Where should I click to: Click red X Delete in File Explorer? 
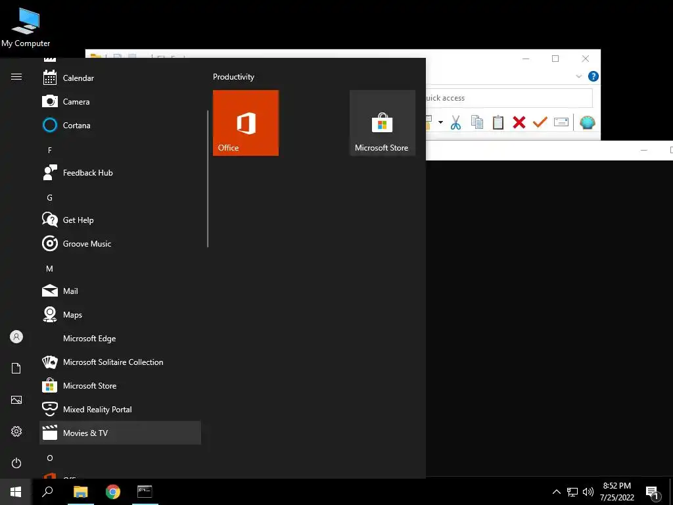pyautogui.click(x=519, y=122)
